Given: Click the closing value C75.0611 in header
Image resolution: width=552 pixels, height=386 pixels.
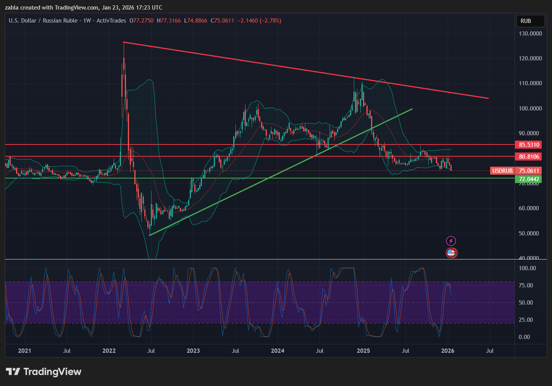Looking at the screenshot, I should click(222, 21).
